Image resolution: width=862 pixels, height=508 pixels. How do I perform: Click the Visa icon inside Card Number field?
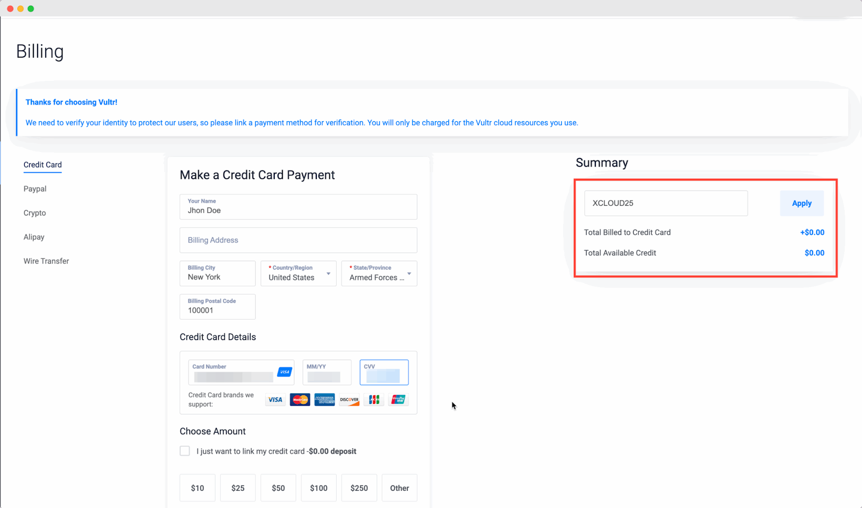coord(284,372)
